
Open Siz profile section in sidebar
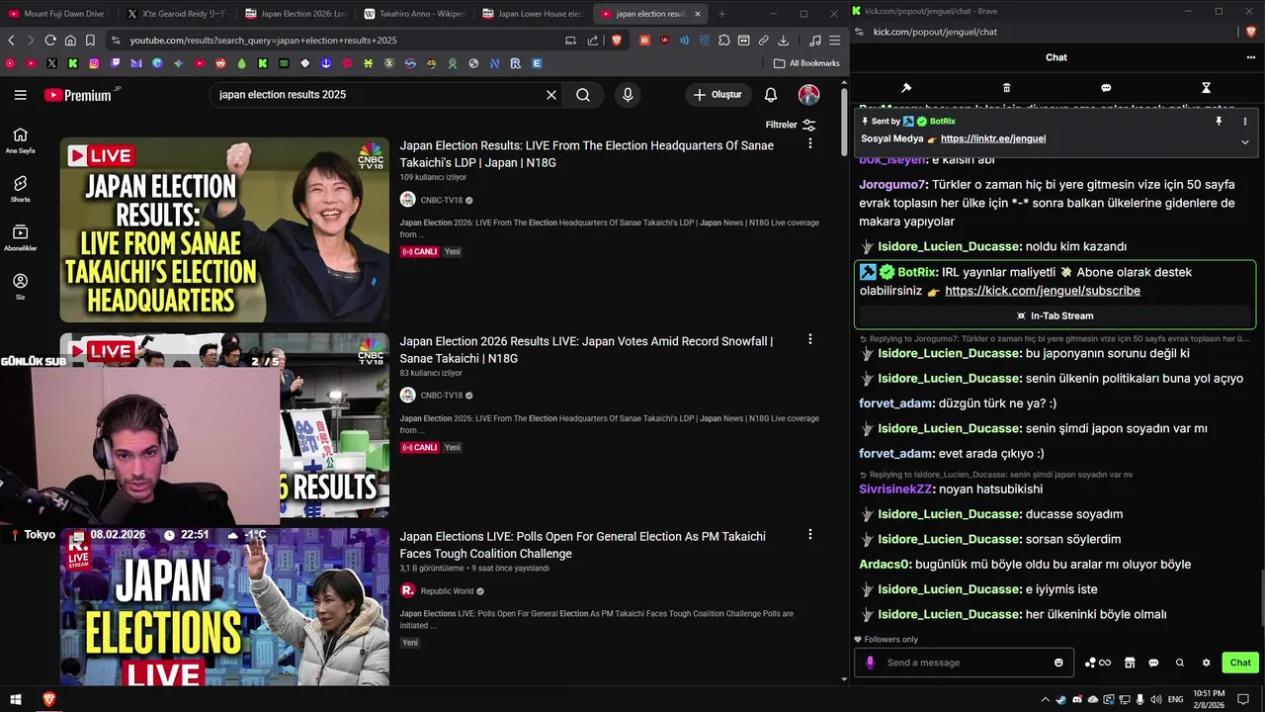click(20, 287)
